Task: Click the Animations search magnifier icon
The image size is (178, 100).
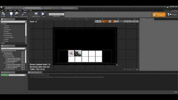Action: [25, 75]
